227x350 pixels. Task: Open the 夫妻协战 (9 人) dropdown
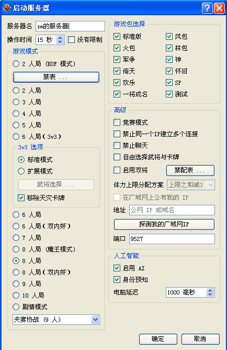click(56, 320)
